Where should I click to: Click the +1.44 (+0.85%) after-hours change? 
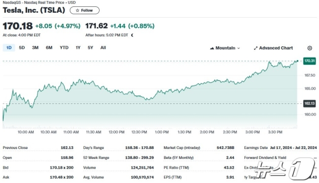tap(132, 26)
